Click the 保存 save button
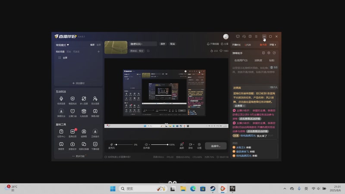This screenshot has height=194, width=345. point(163,44)
